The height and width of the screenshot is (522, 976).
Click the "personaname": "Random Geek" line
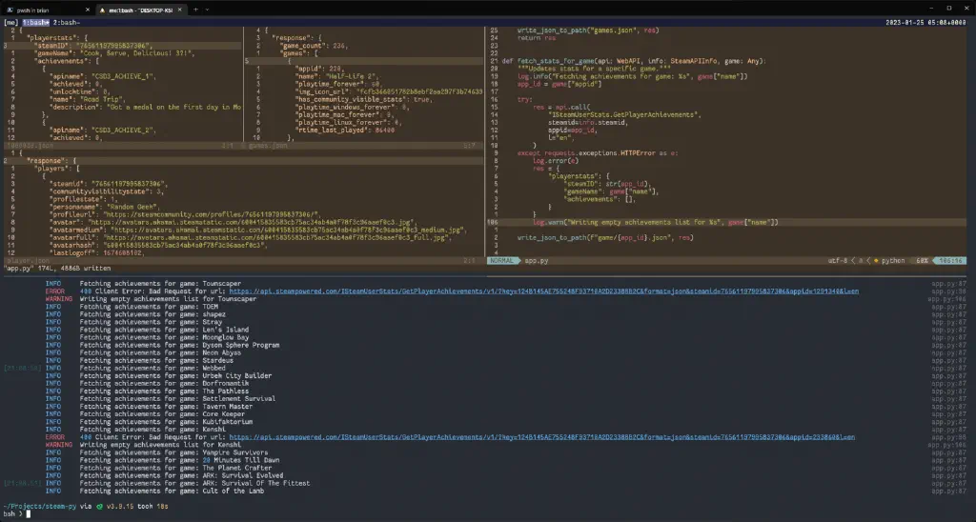tap(103, 207)
